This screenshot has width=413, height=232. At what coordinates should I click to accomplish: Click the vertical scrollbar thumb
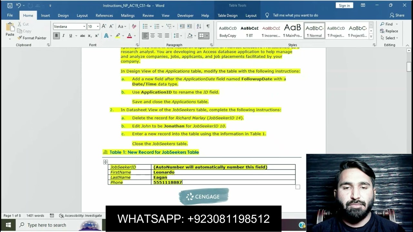(409, 66)
